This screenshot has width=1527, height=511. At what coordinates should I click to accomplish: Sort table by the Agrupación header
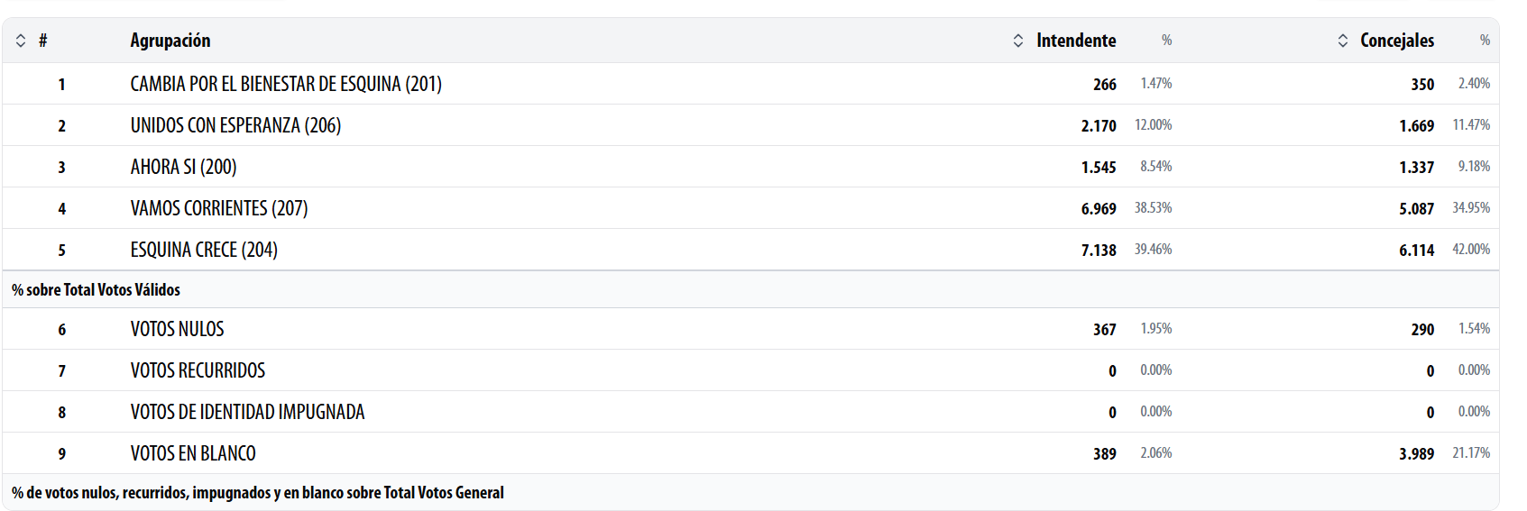170,41
